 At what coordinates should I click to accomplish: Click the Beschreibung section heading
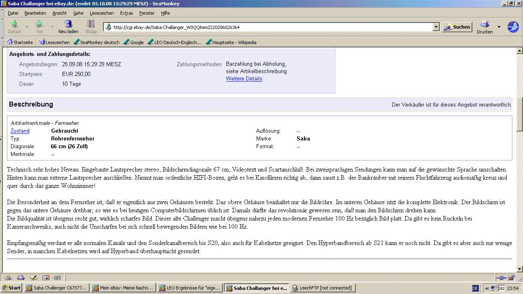point(31,105)
